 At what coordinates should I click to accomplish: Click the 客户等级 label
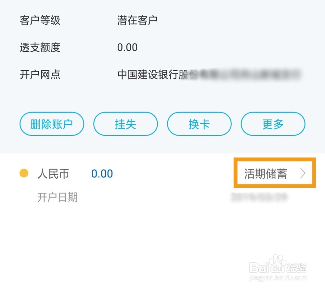pos(40,20)
